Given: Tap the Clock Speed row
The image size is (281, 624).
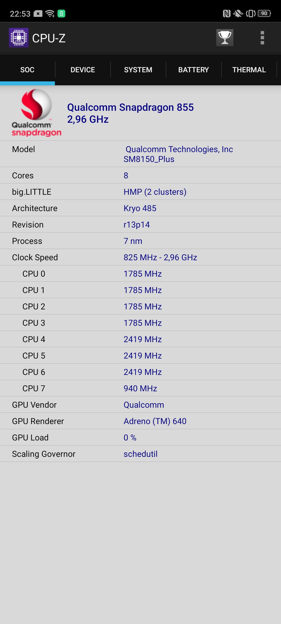Looking at the screenshot, I should (x=140, y=257).
